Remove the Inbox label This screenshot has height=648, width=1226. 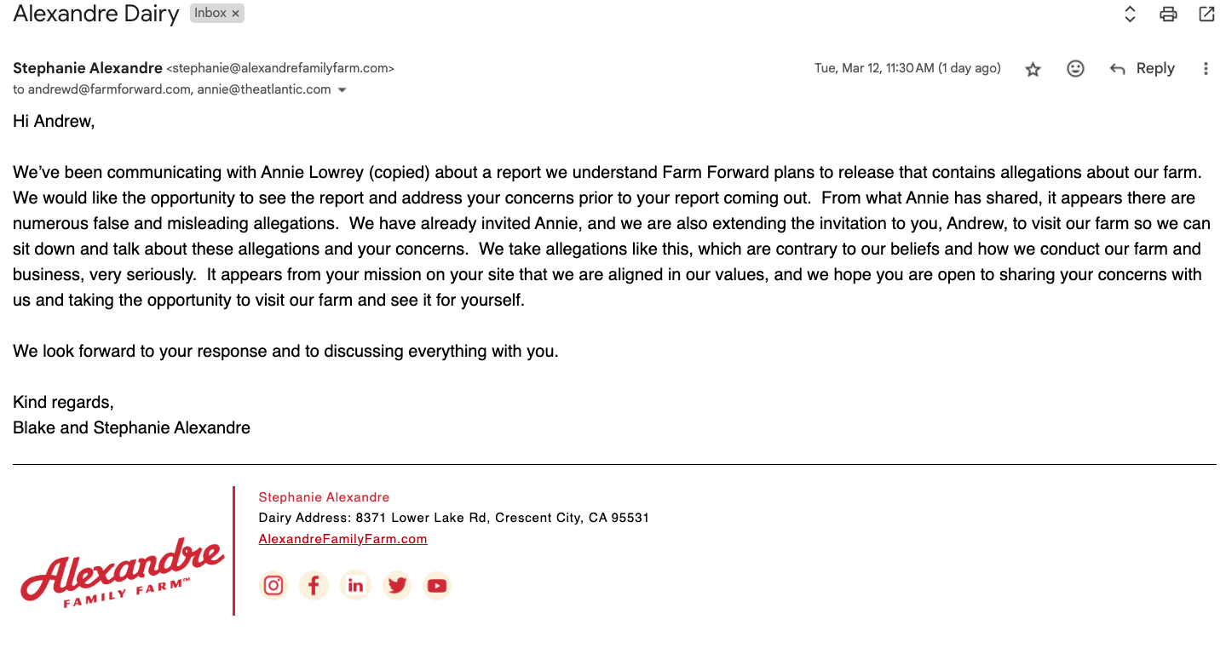(x=236, y=14)
